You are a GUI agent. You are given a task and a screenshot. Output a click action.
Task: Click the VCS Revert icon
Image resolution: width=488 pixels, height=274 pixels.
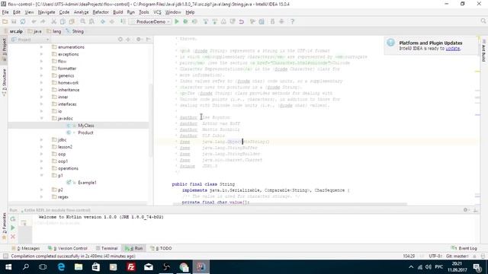[241, 21]
